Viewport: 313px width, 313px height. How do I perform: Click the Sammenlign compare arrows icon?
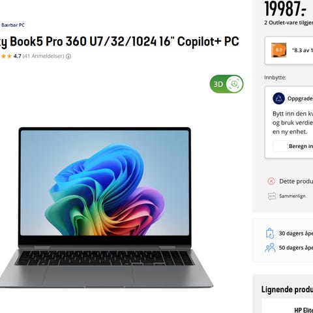[x=272, y=196]
